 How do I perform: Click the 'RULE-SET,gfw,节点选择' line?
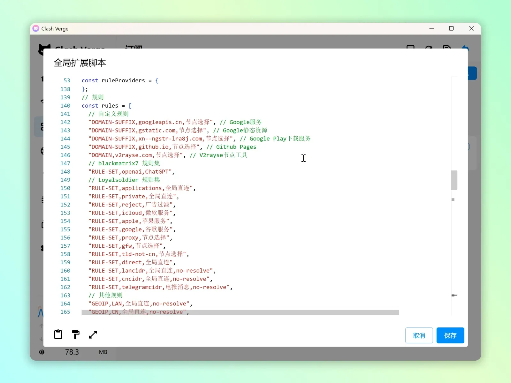(x=127, y=246)
